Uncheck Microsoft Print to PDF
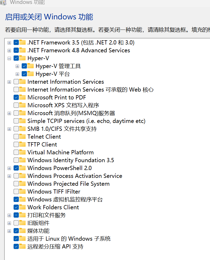Viewport: 210px width, 260px height. [x=16, y=97]
